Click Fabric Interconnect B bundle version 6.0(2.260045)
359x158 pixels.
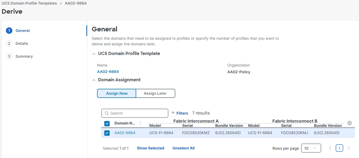[327, 133]
